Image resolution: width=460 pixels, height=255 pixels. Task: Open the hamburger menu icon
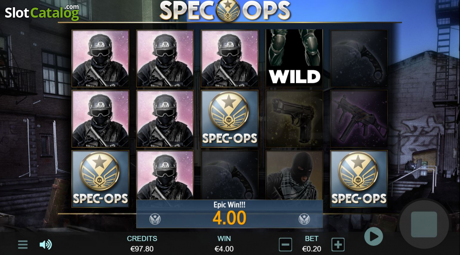pyautogui.click(x=23, y=245)
